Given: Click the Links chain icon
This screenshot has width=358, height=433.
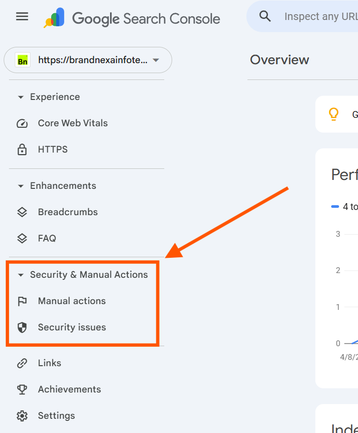Looking at the screenshot, I should tap(22, 362).
